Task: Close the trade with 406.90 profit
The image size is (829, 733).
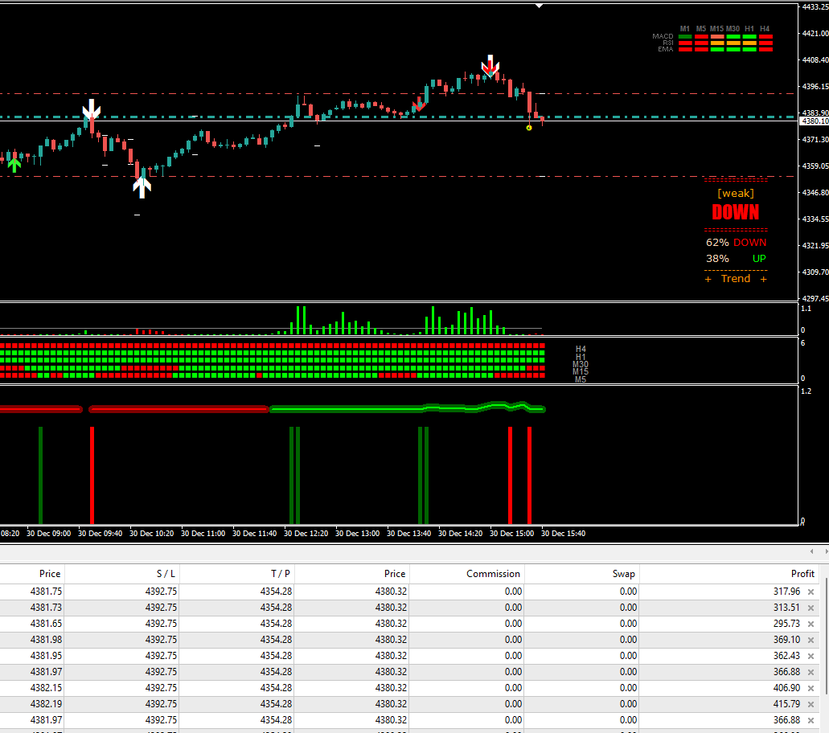Action: coord(811,688)
